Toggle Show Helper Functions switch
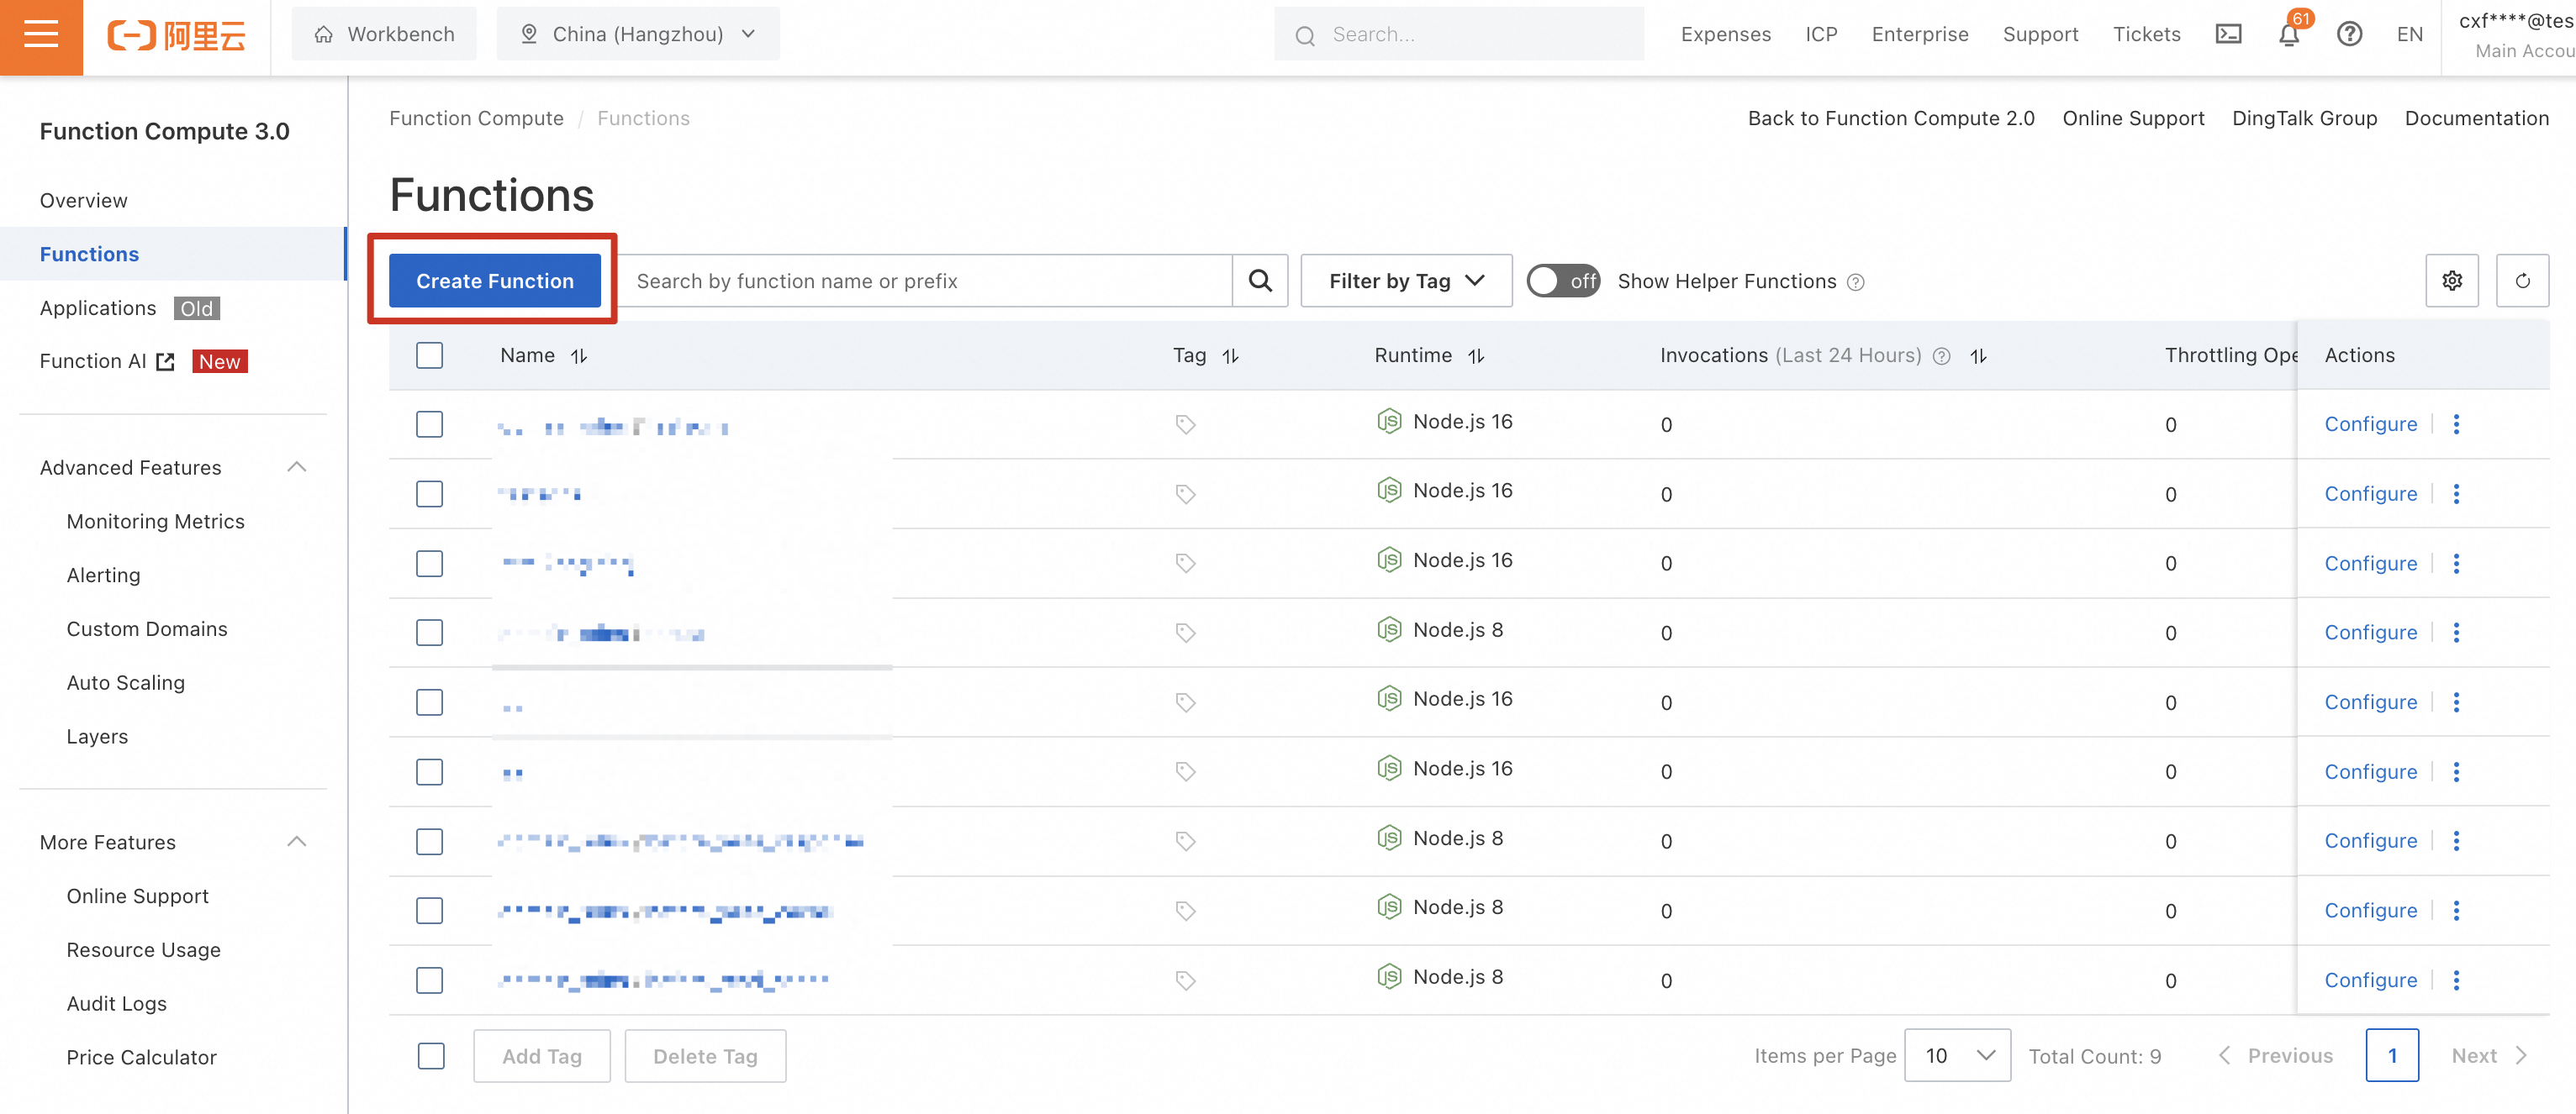This screenshot has height=1114, width=2576. [x=1562, y=281]
